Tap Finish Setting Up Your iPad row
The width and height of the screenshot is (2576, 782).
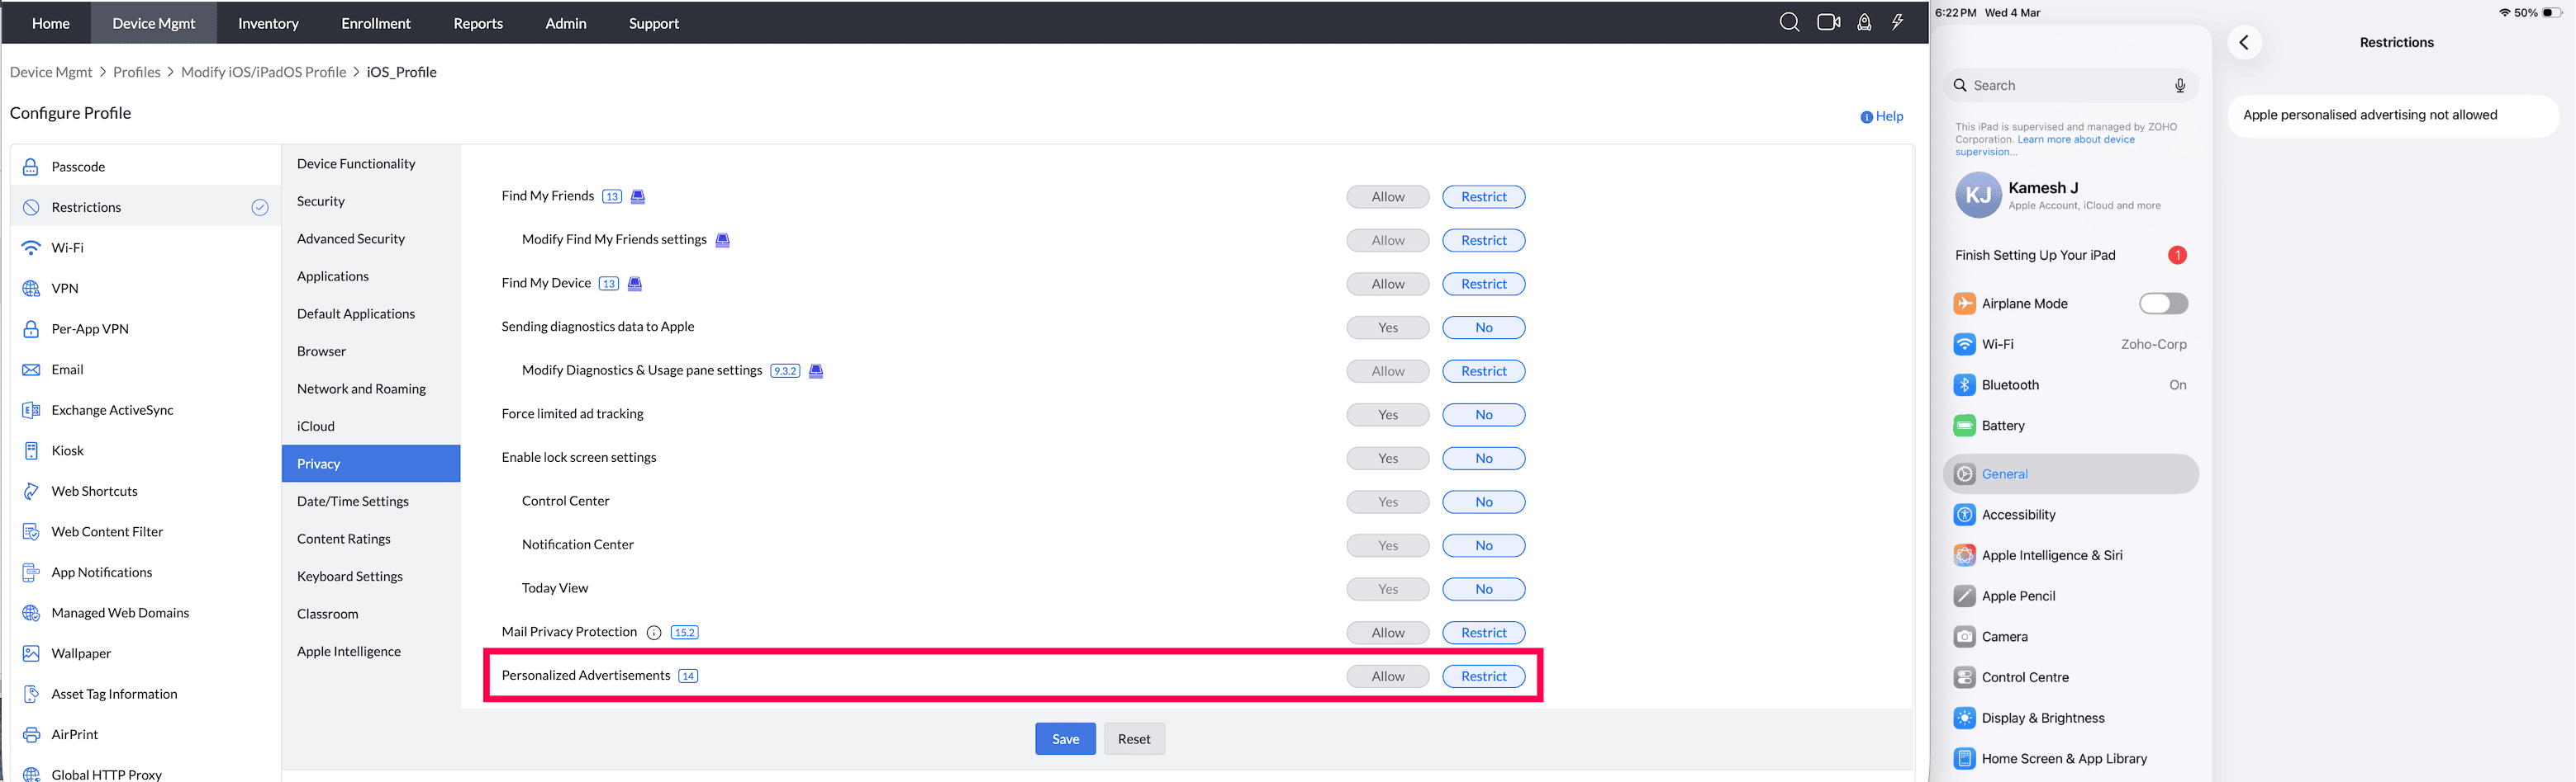click(2070, 255)
